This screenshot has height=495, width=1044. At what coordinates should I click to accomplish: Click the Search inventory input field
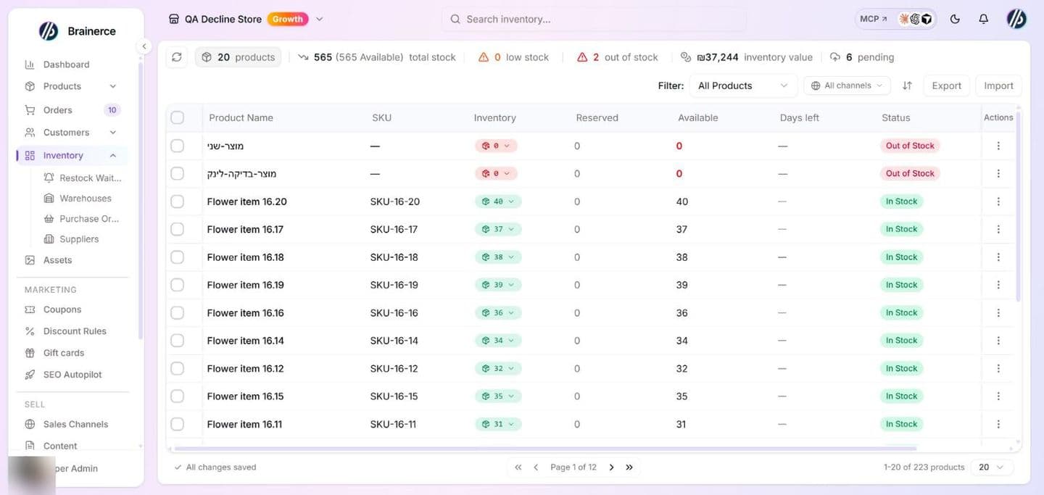[594, 20]
